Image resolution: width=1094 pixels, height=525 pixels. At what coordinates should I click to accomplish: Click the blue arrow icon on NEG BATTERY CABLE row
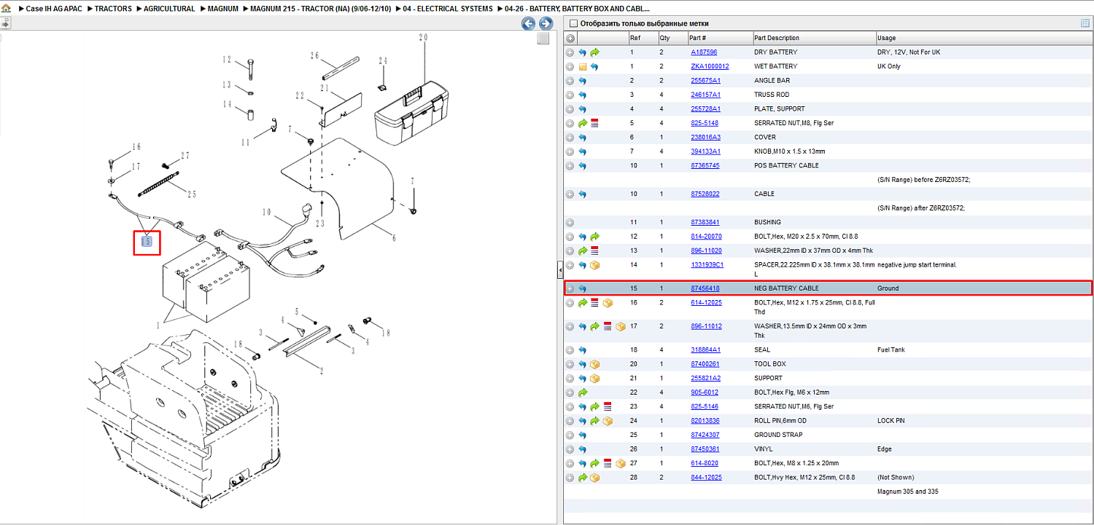click(x=583, y=288)
